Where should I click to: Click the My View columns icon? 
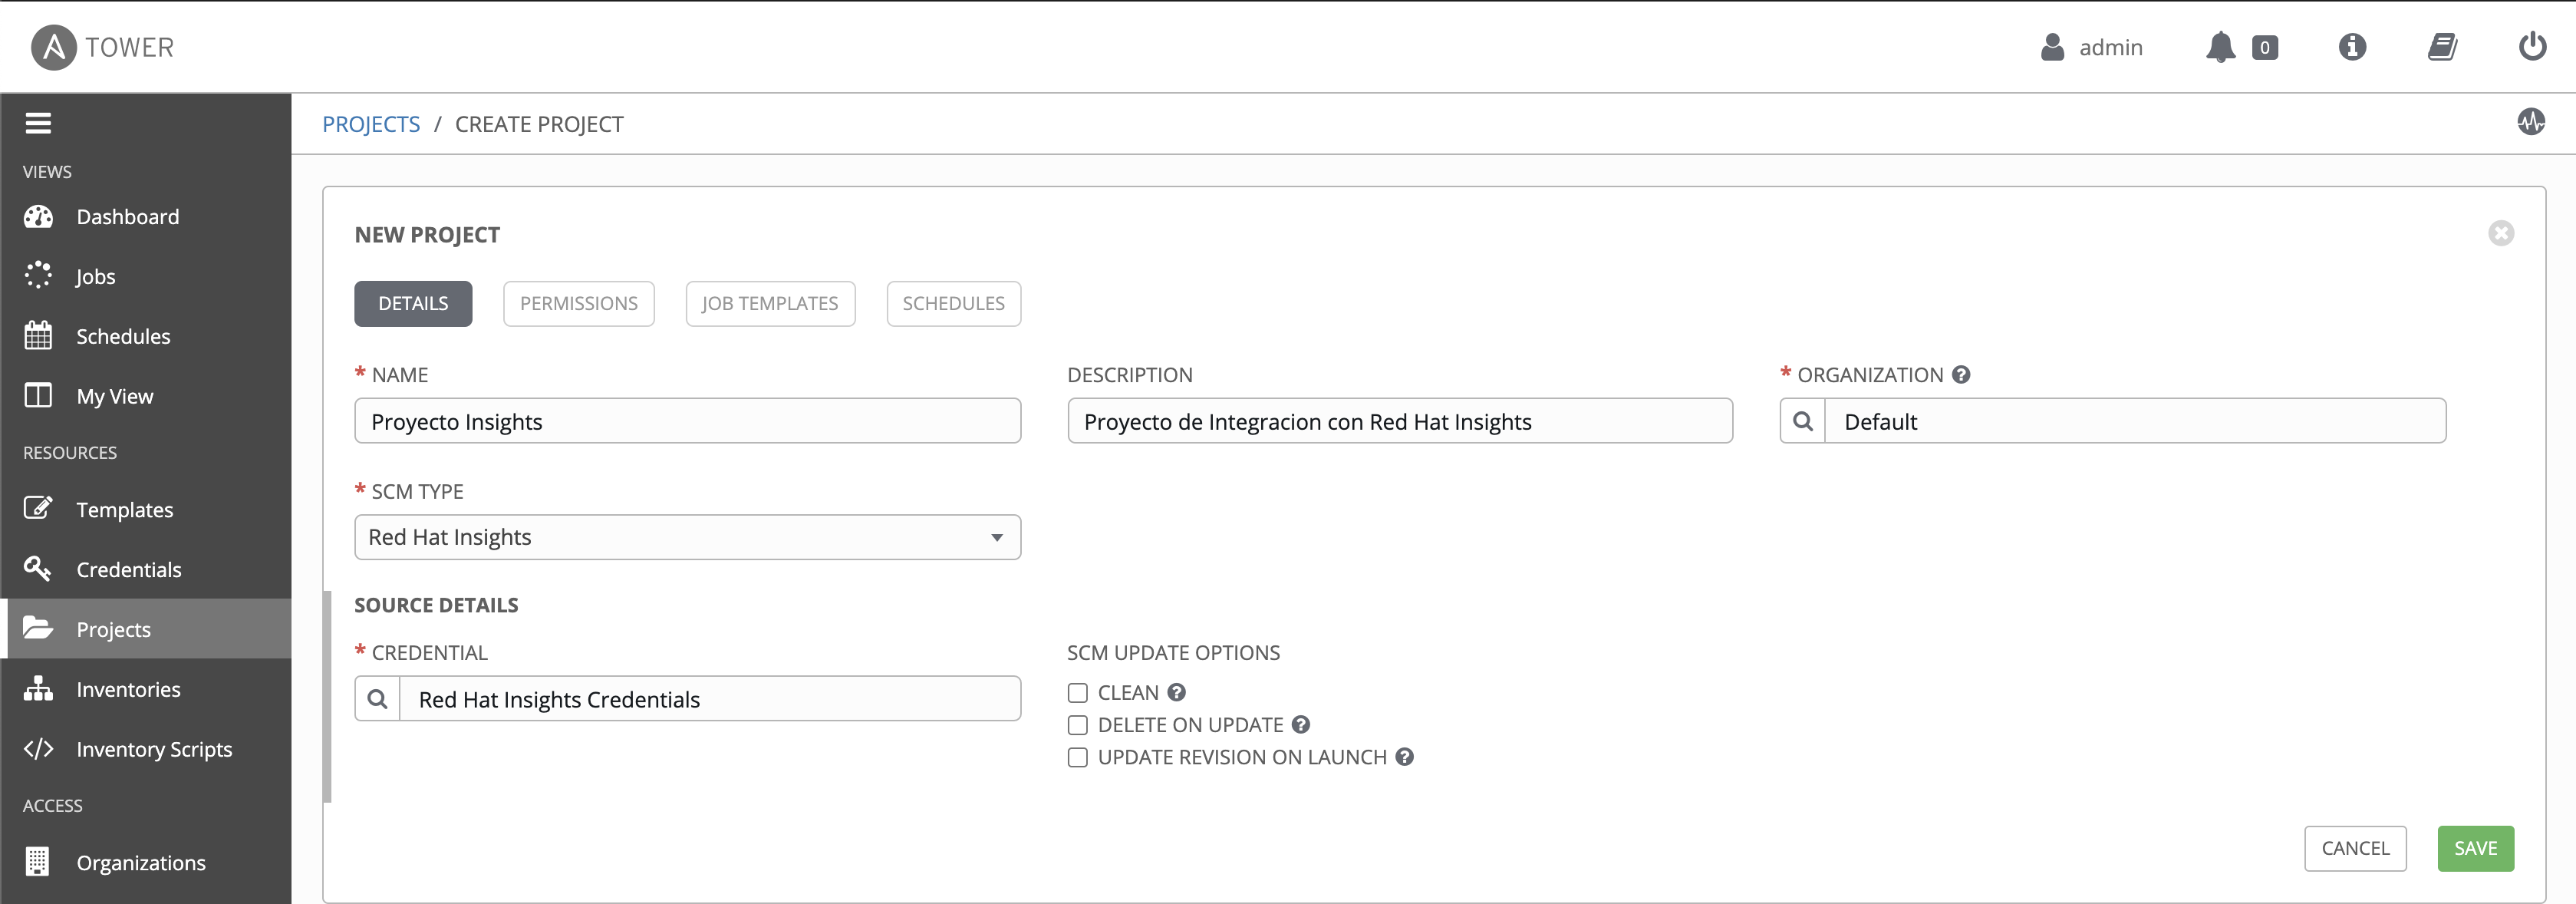click(x=38, y=395)
